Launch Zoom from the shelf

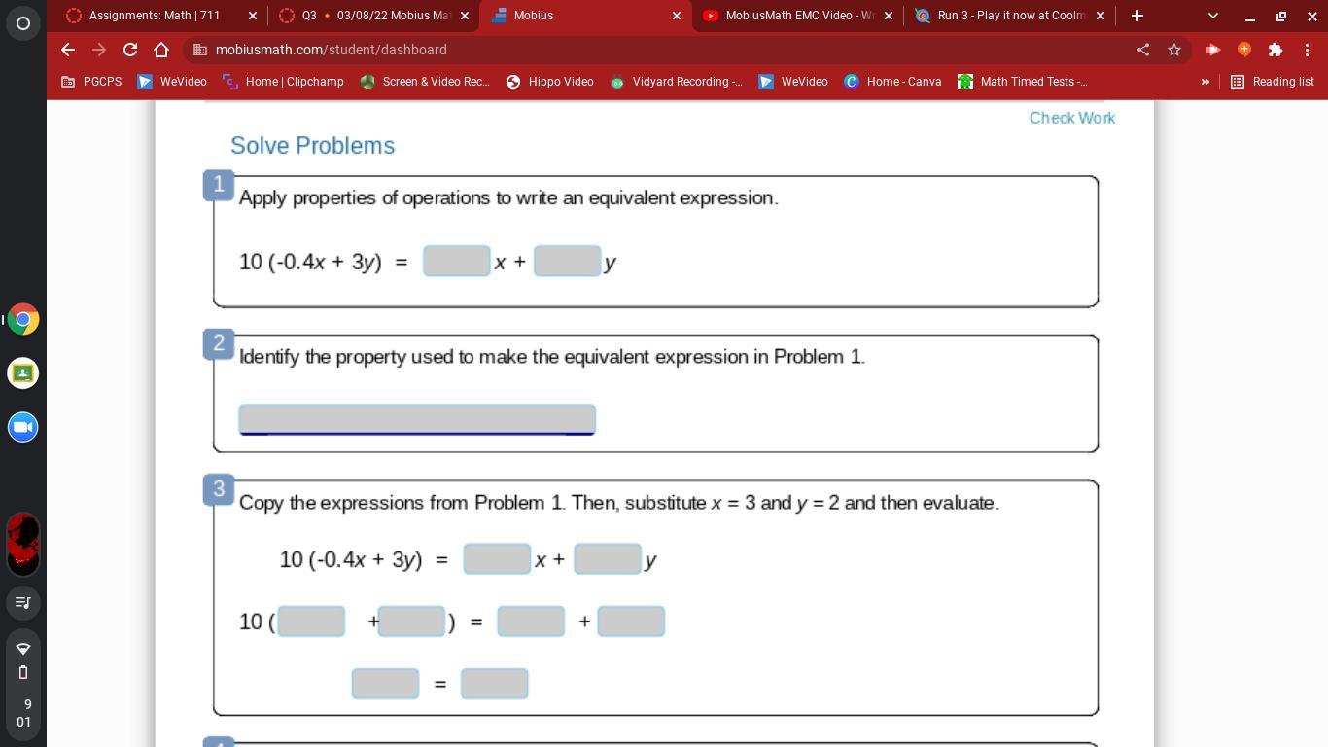coord(23,427)
